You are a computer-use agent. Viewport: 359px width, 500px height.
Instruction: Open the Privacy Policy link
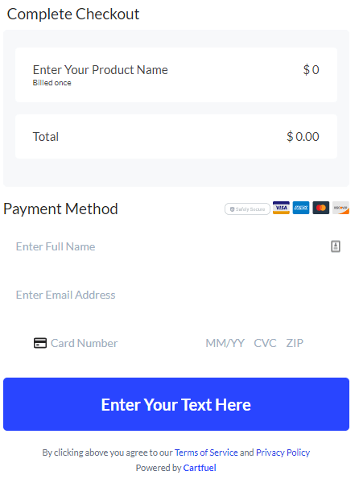point(283,452)
